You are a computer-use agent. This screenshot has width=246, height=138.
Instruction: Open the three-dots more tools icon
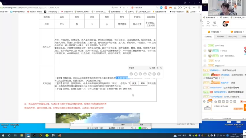[x=194, y=7]
